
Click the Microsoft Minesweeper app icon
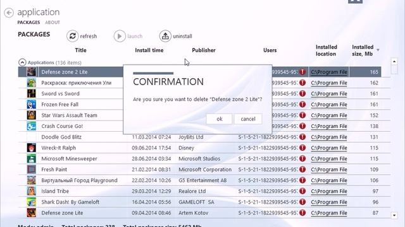(32, 158)
